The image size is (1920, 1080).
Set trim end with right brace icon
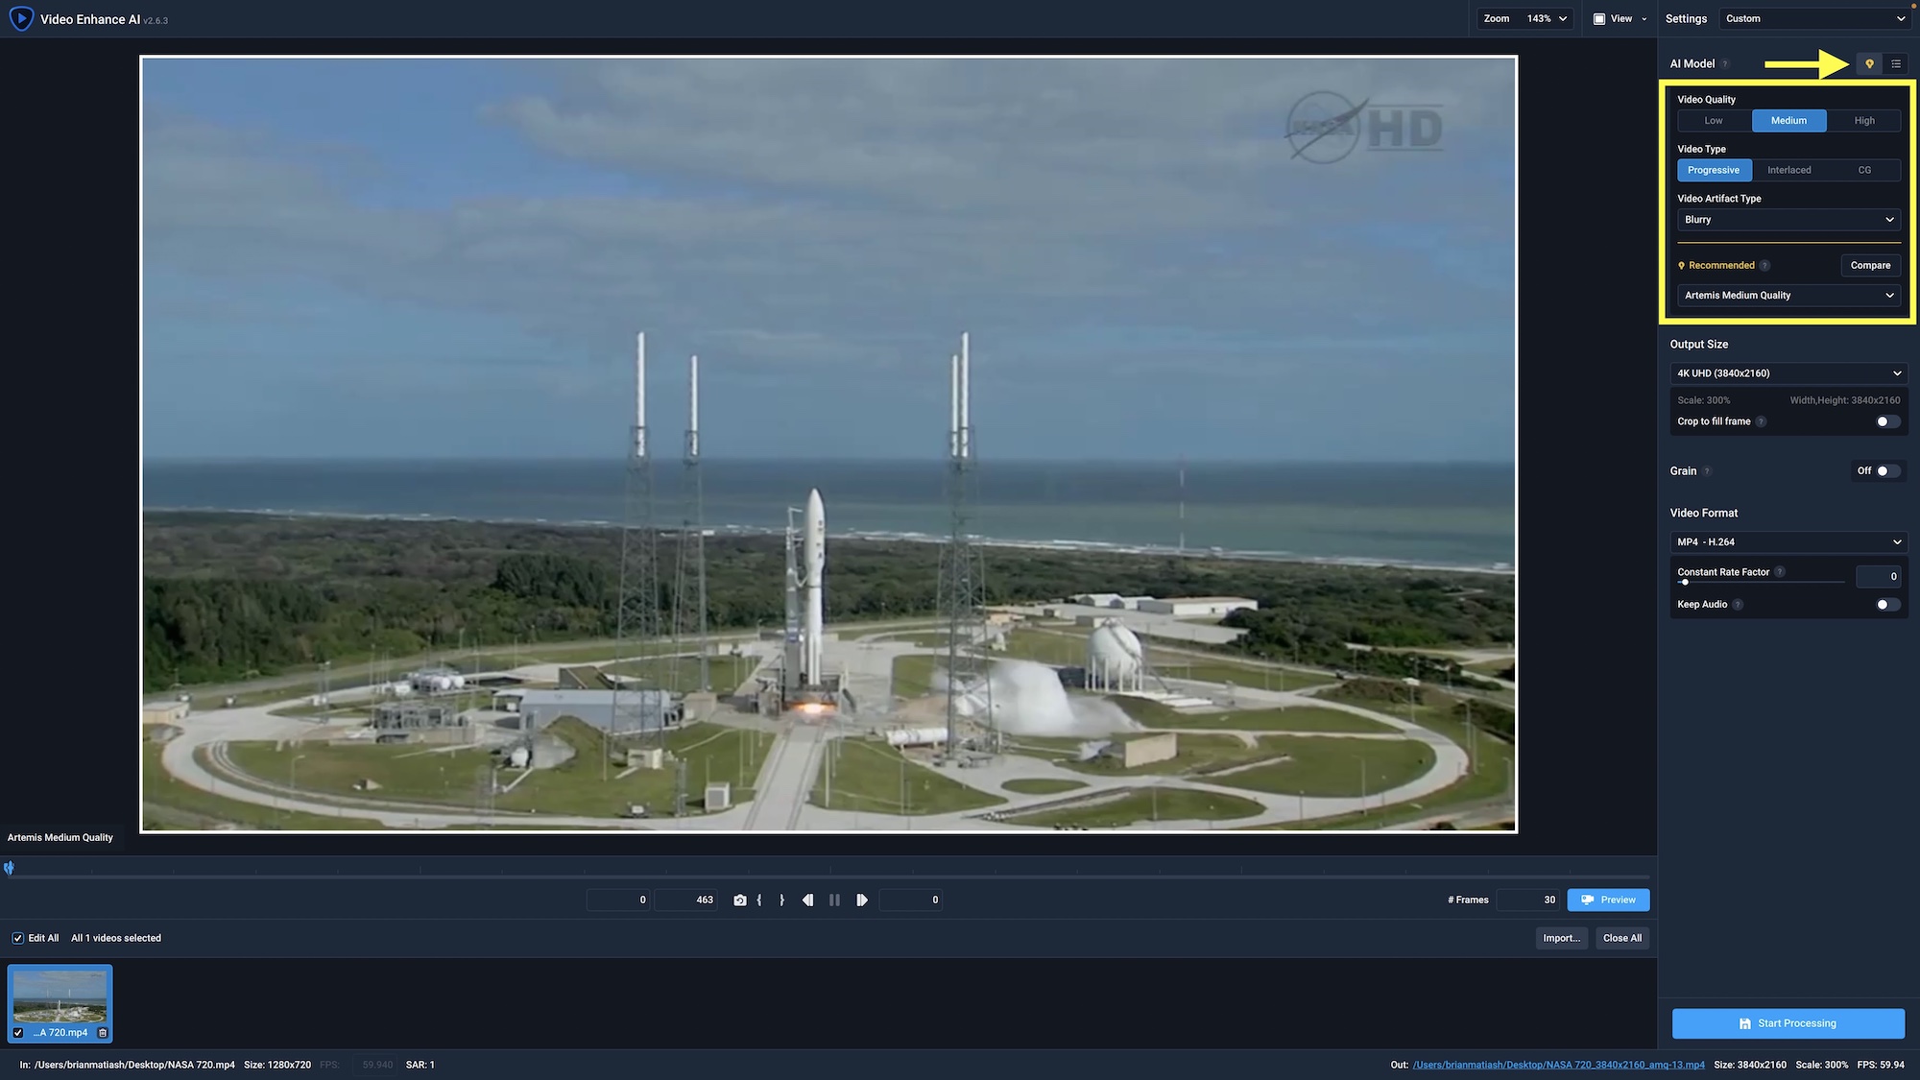point(781,900)
